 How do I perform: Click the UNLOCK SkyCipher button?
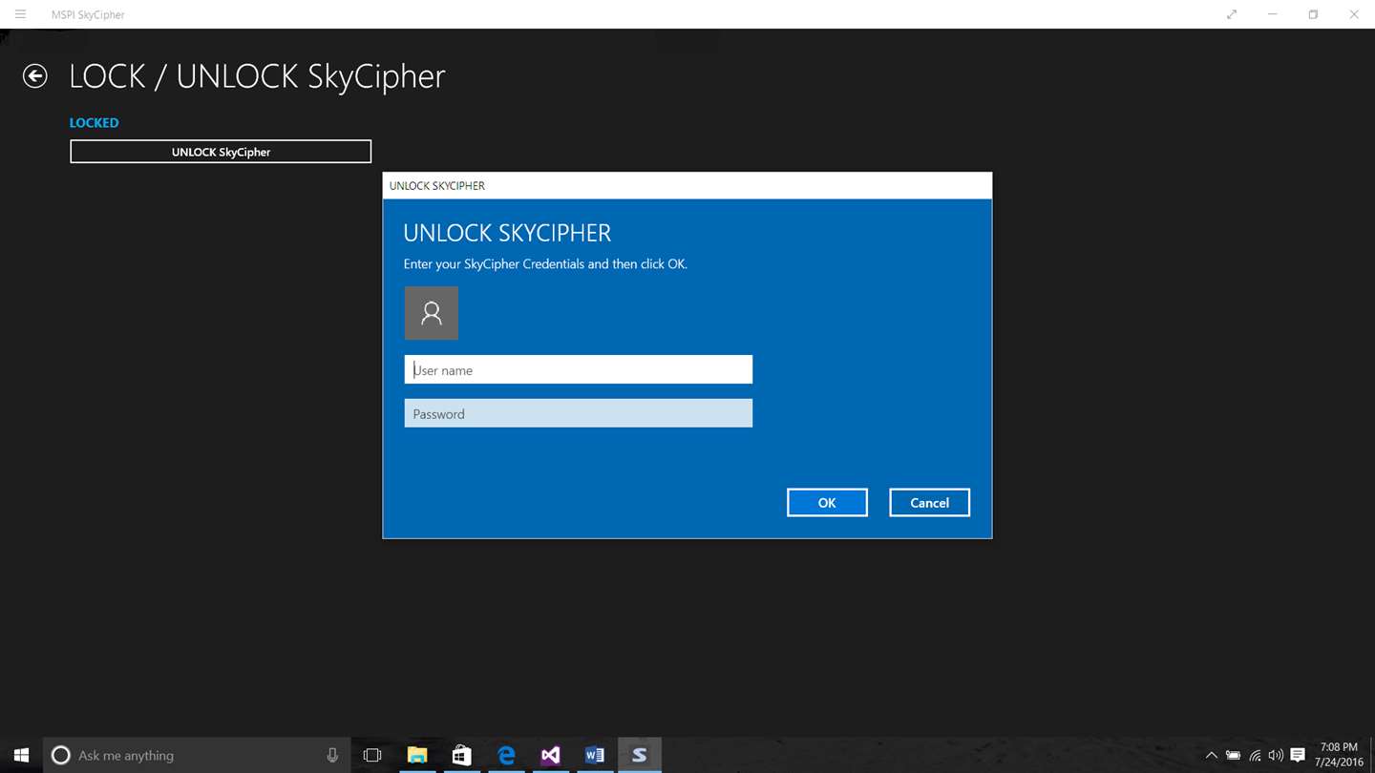(221, 152)
